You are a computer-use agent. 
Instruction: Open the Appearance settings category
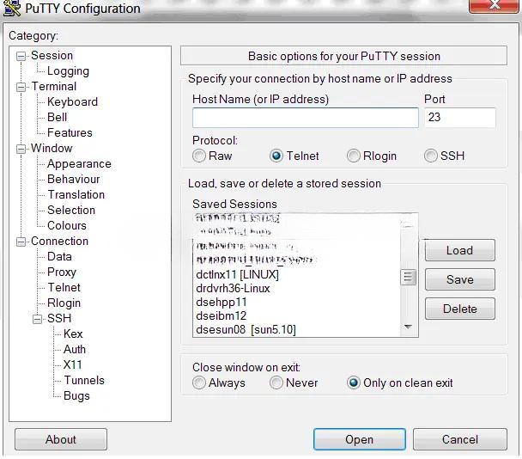[79, 163]
